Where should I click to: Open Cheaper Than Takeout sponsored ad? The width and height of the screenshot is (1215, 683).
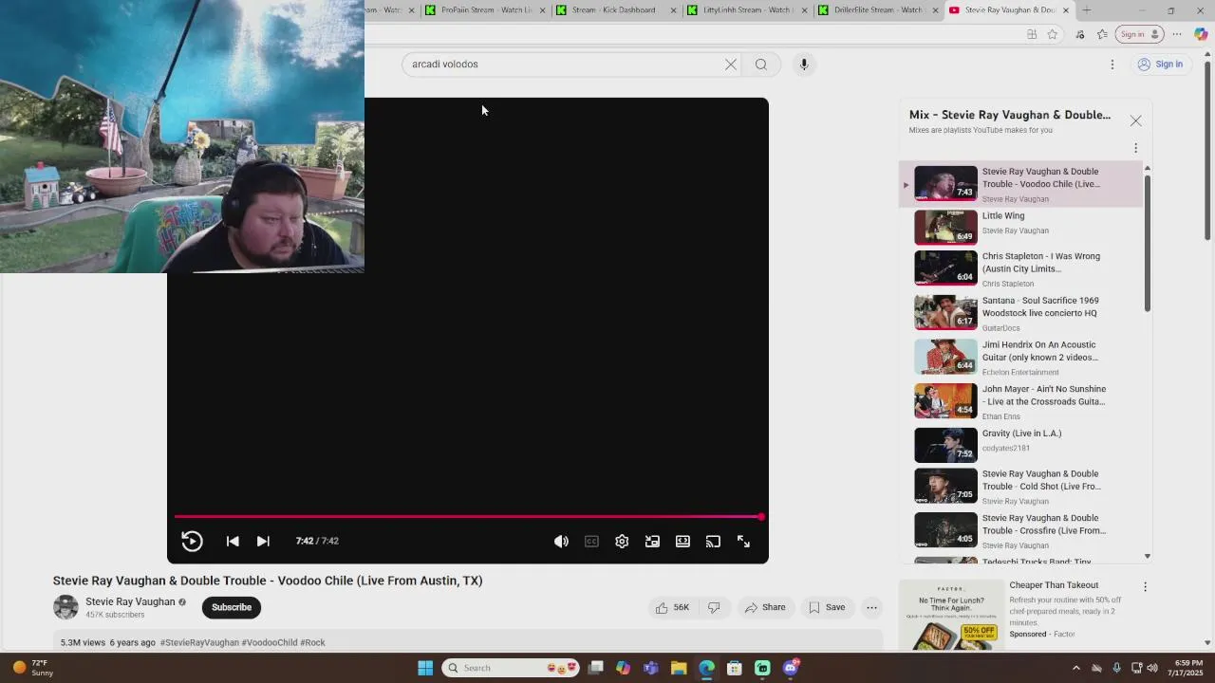[1054, 585]
